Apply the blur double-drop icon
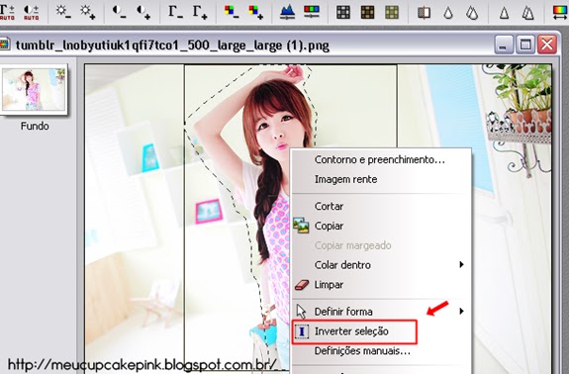Screen dimensions: 569x374 [472, 13]
